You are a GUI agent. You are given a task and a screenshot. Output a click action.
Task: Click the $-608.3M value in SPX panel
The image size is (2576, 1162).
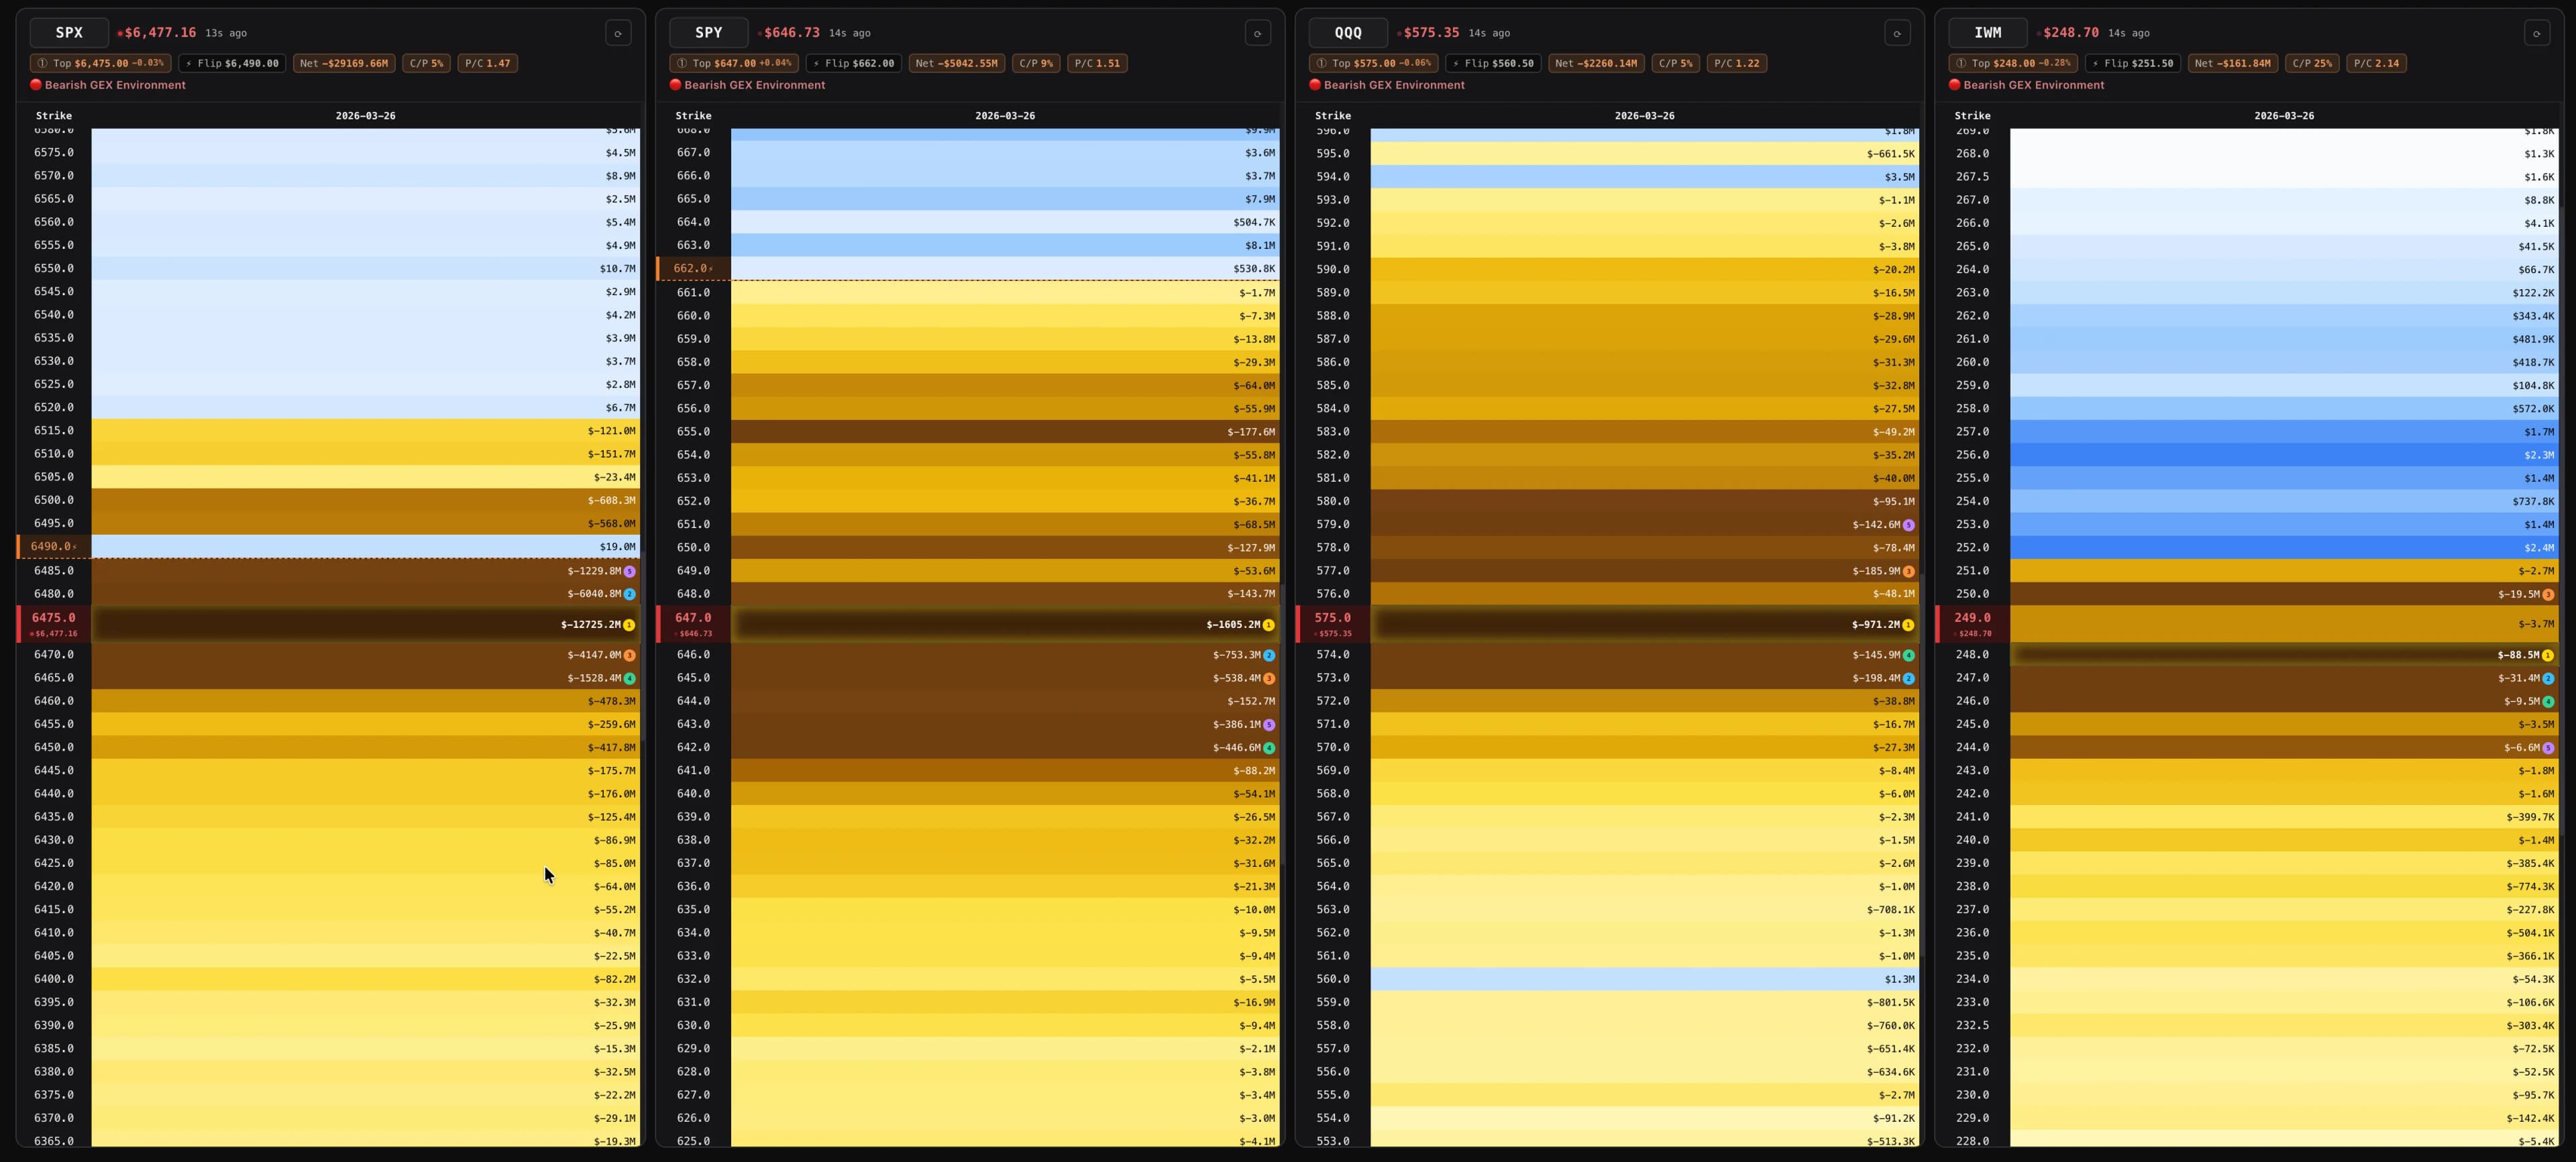click(x=611, y=501)
